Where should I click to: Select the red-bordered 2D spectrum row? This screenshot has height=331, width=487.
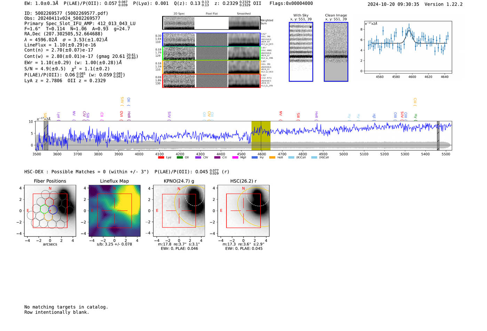click(211, 81)
